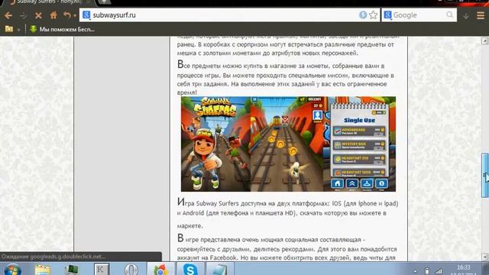Open File Explorer from the taskbar
Viewport: 489px width, 275px height.
pos(43,270)
